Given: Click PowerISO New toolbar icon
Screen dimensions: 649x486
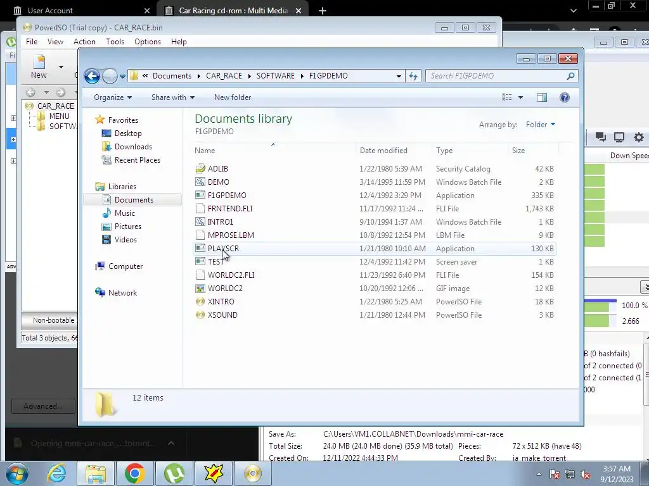Looking at the screenshot, I should click(x=39, y=67).
